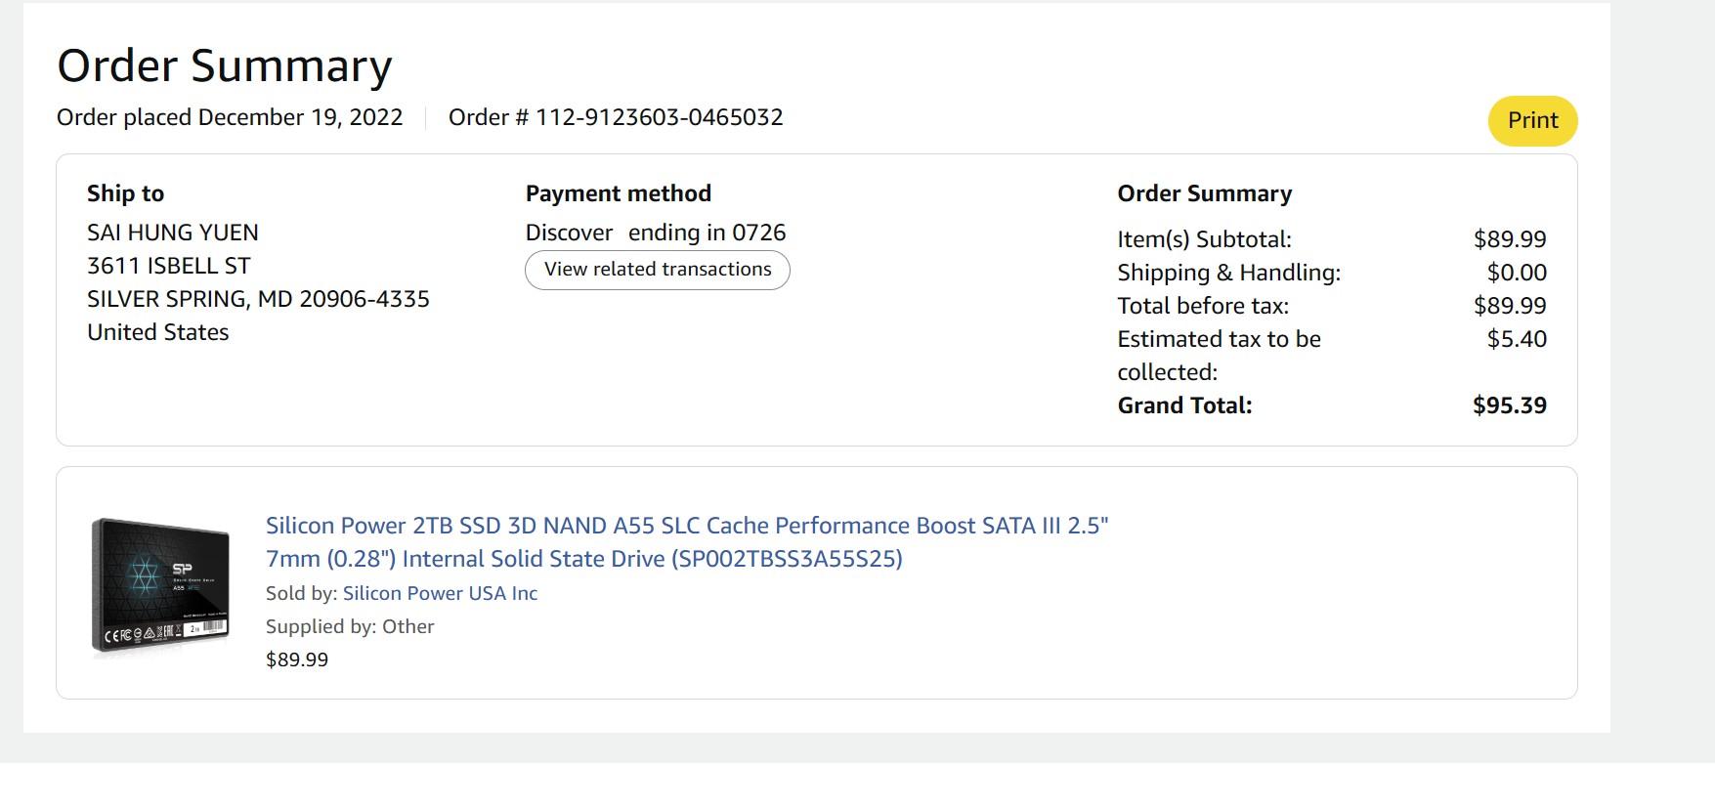
Task: Click the item price below Supplied by
Action: 297,659
